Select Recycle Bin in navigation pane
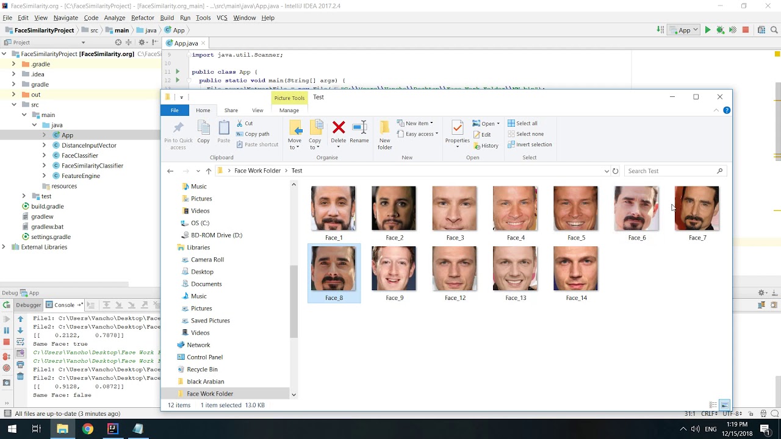The height and width of the screenshot is (439, 781). coord(202,369)
